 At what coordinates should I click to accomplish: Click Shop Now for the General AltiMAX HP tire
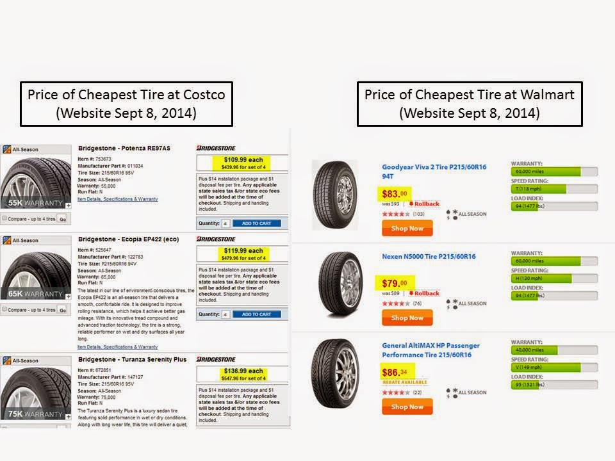407,407
